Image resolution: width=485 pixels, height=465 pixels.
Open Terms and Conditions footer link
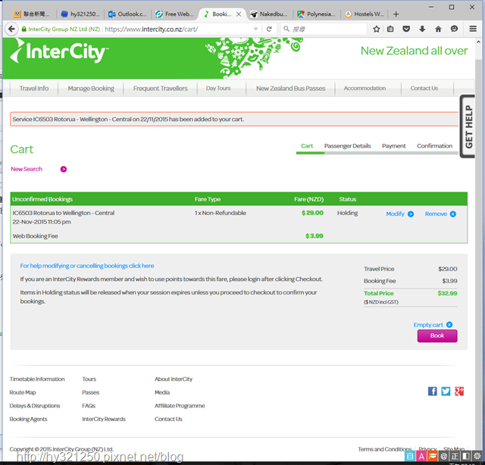point(384,449)
